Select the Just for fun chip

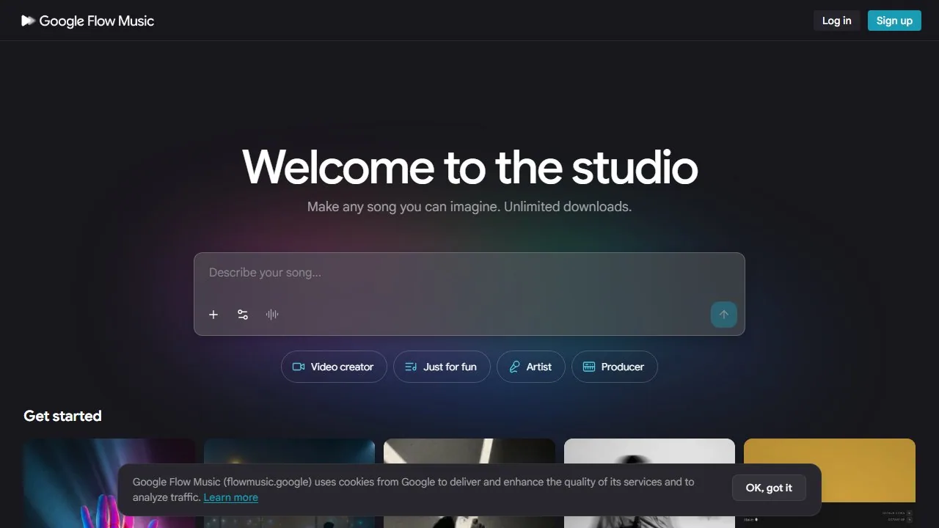click(442, 367)
